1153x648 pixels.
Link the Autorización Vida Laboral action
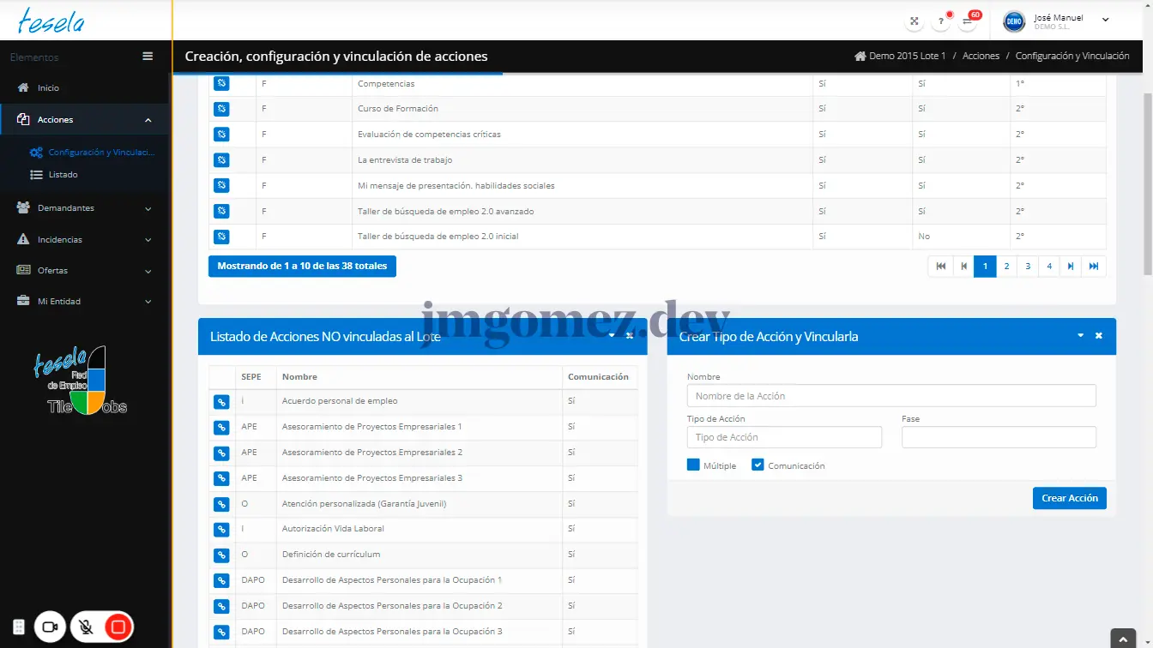point(221,530)
